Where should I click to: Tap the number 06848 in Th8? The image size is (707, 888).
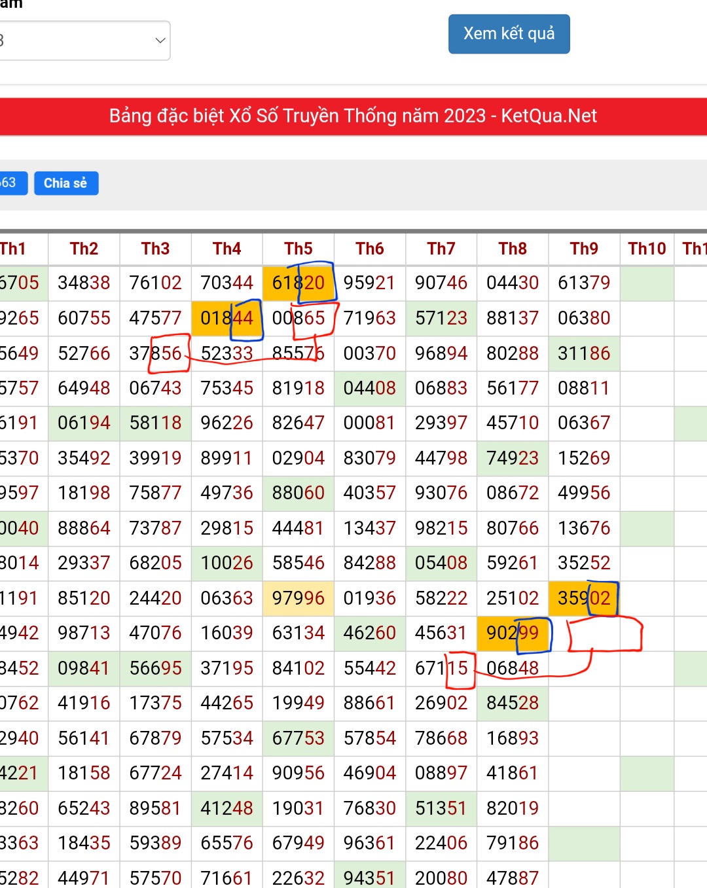click(x=512, y=668)
